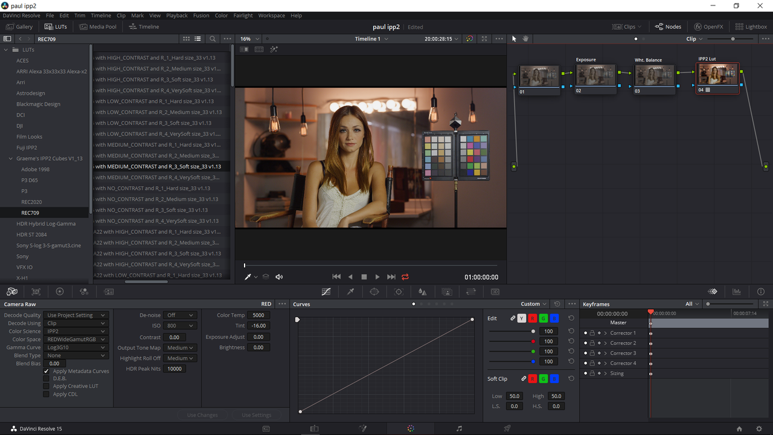Click the stop button in viewer
Screen dimensions: 773x435
pyautogui.click(x=364, y=277)
